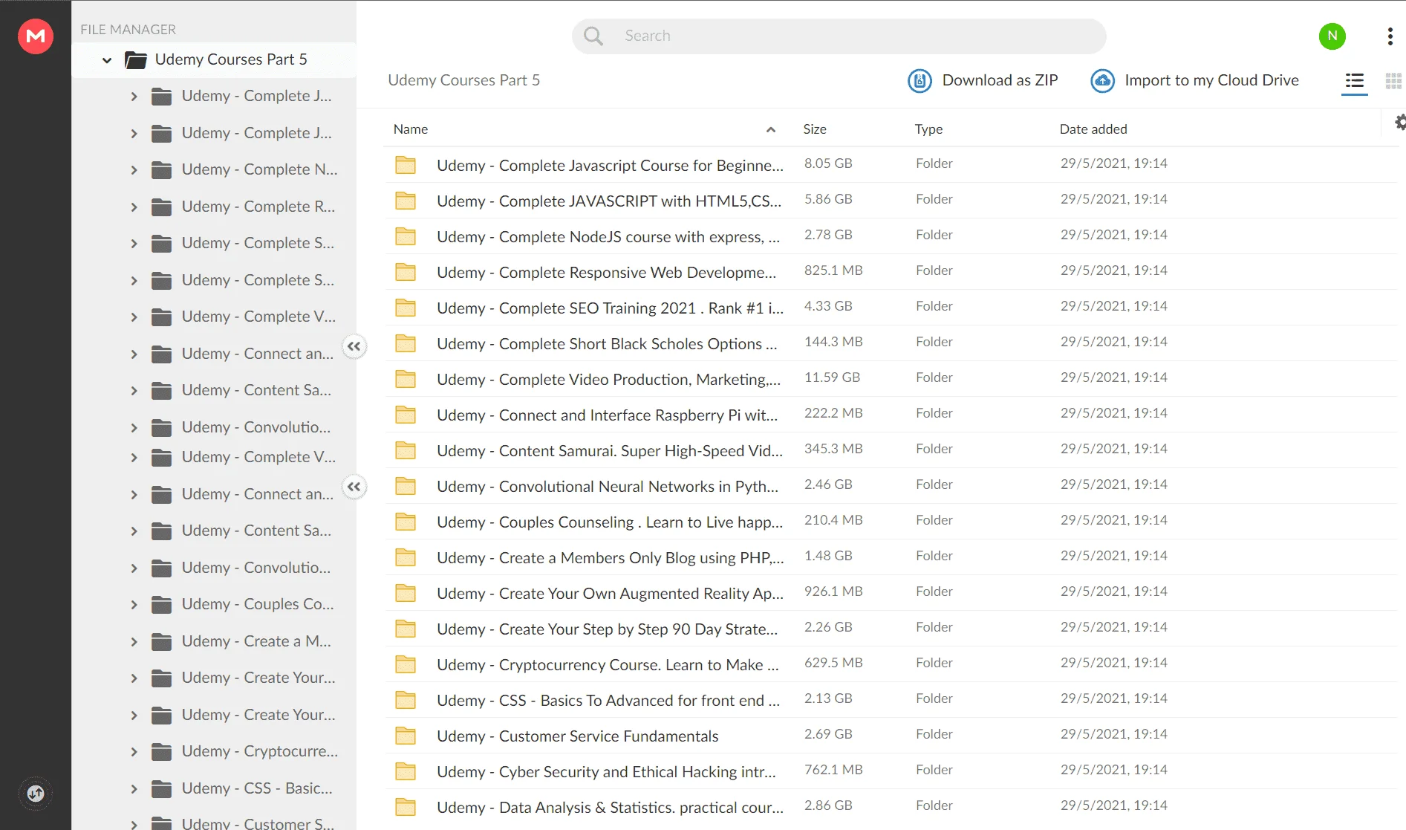The width and height of the screenshot is (1406, 830).
Task: Select sidebar item Udemy - Create Your... below Create a M...
Action: click(258, 678)
